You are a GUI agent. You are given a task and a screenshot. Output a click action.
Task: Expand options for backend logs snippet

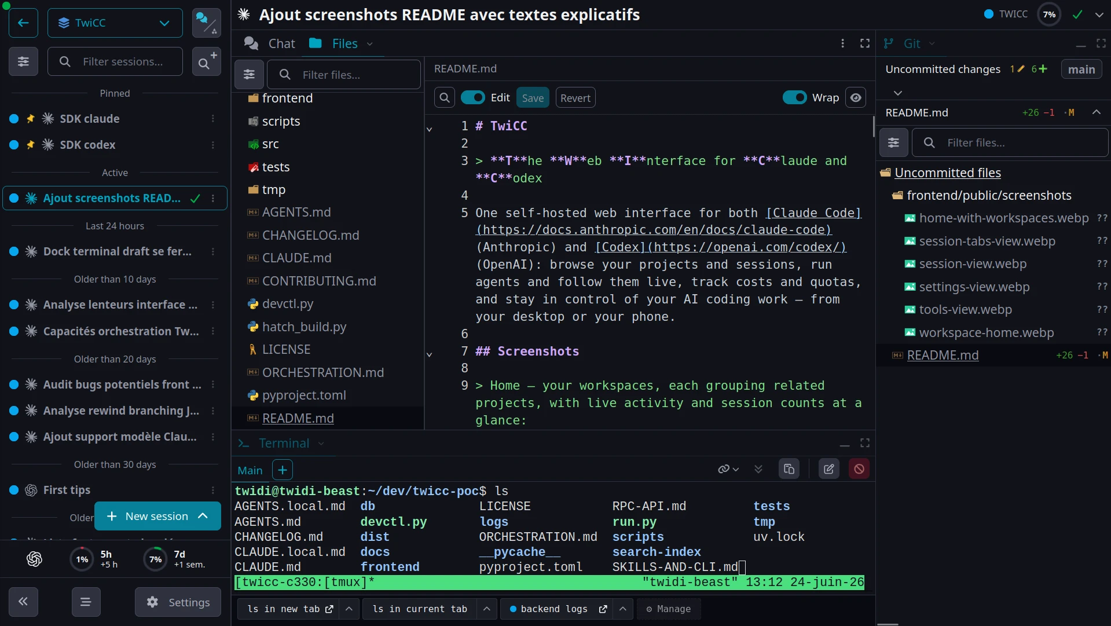pos(622,609)
